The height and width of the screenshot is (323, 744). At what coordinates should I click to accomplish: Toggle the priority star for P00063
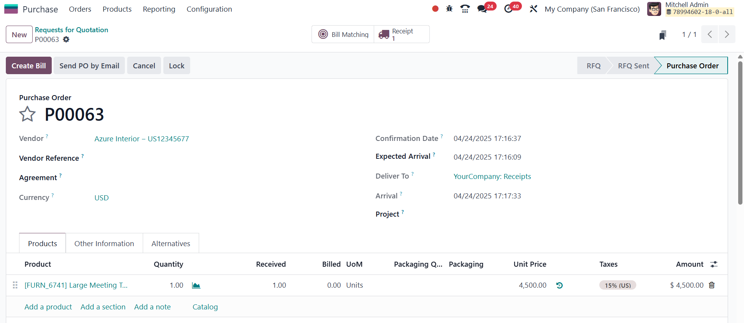point(27,114)
